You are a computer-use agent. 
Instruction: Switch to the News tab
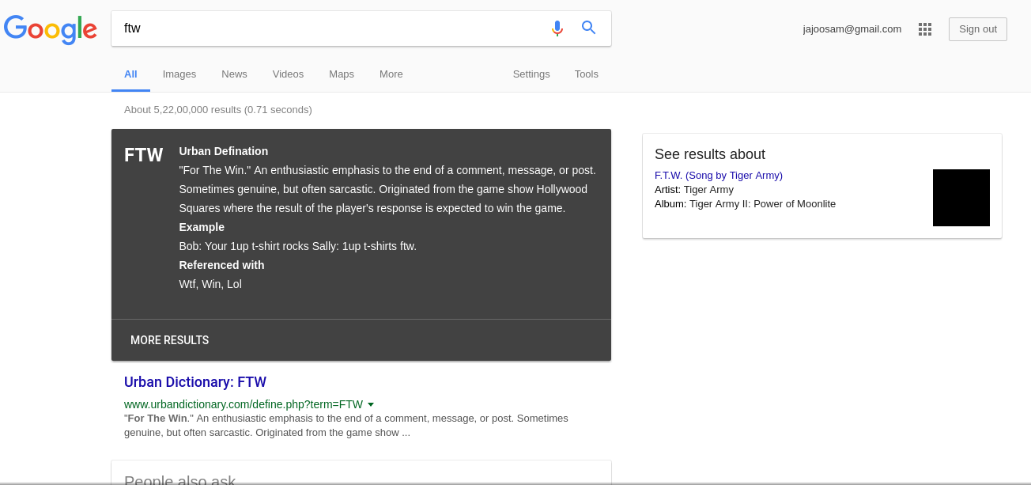point(234,74)
